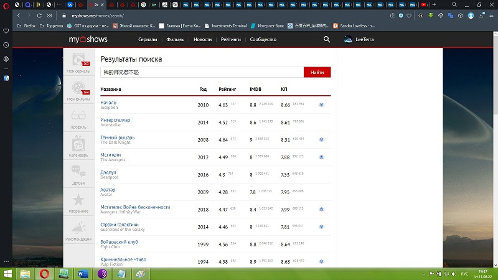Focus the movie search text field
Viewport: 498px width, 280px height.
[x=202, y=72]
